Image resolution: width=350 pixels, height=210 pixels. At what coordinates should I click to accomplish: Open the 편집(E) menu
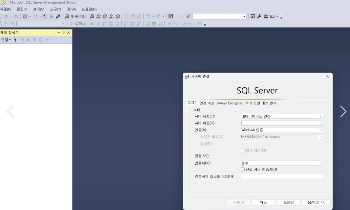click(x=22, y=9)
